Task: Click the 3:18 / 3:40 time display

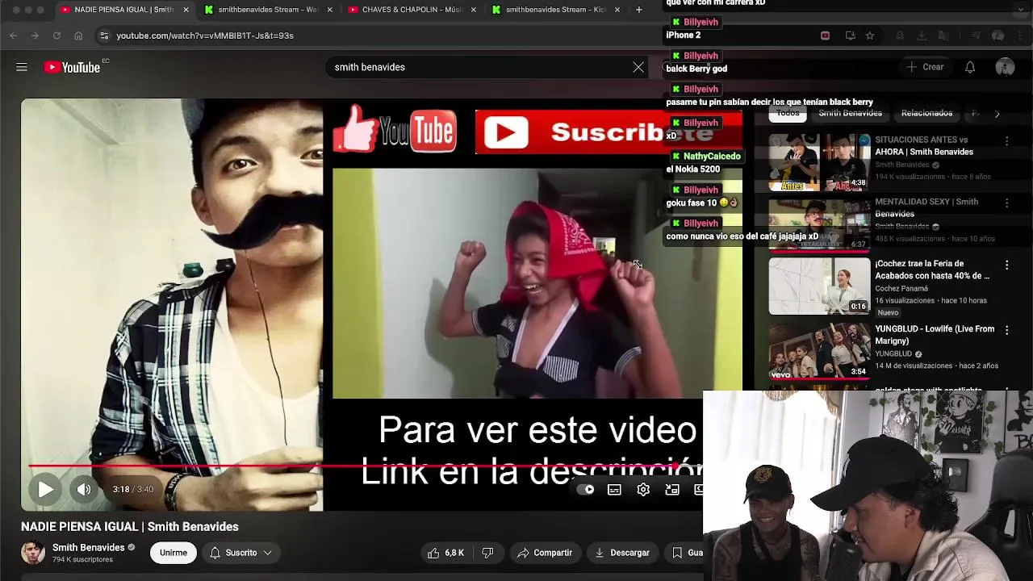Action: [132, 489]
